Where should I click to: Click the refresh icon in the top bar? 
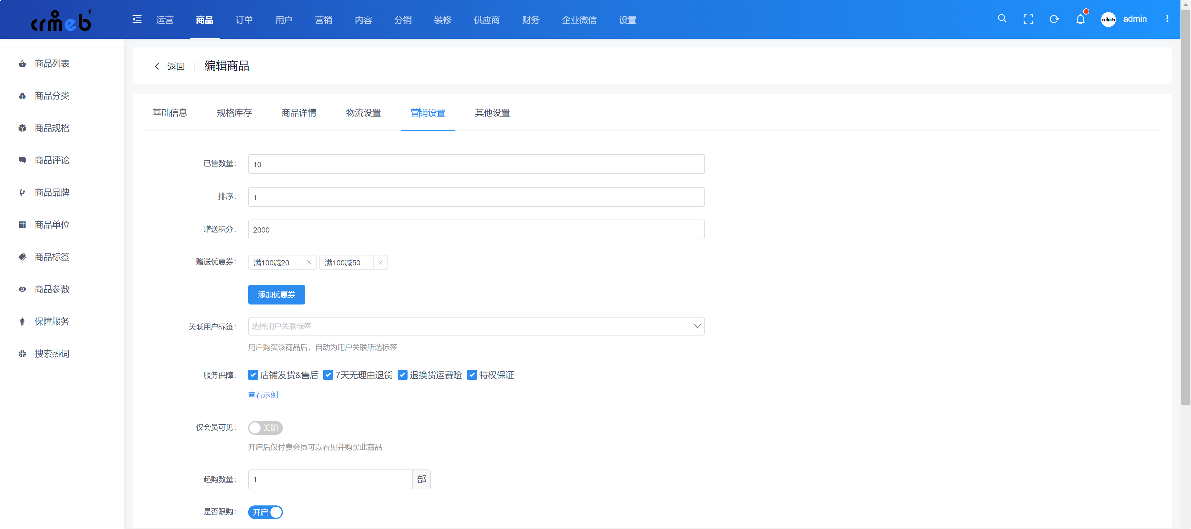pos(1054,19)
